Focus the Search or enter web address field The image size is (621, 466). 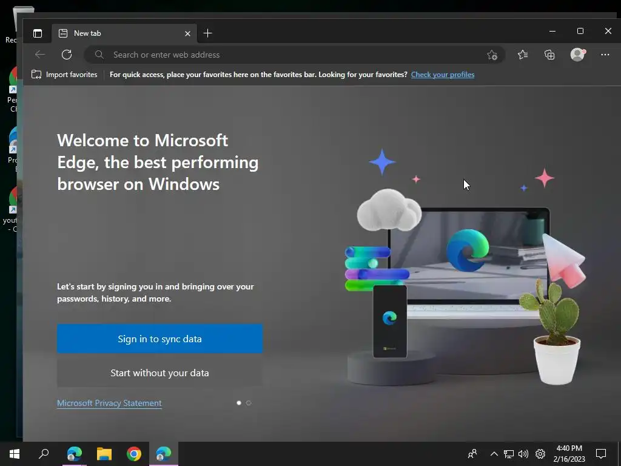294,55
